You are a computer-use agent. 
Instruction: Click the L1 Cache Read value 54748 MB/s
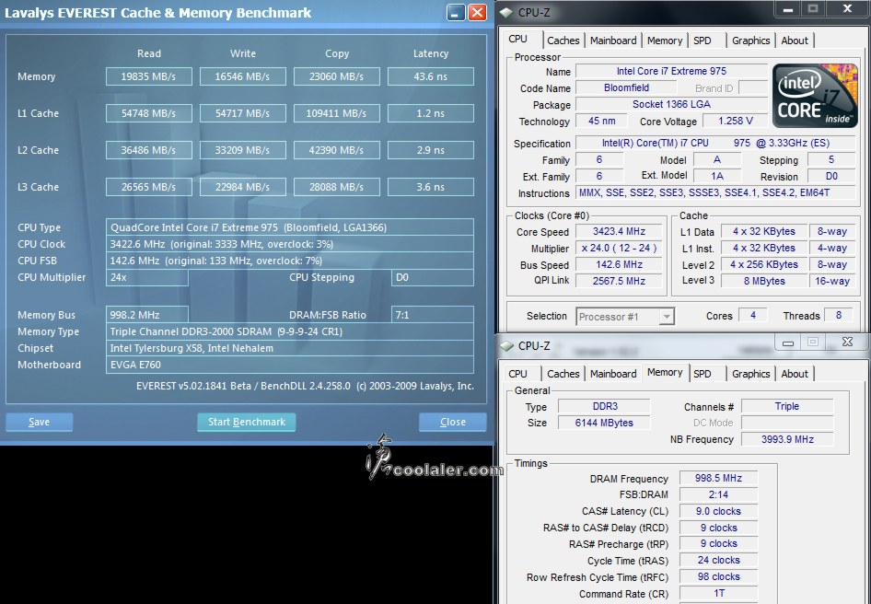point(149,113)
